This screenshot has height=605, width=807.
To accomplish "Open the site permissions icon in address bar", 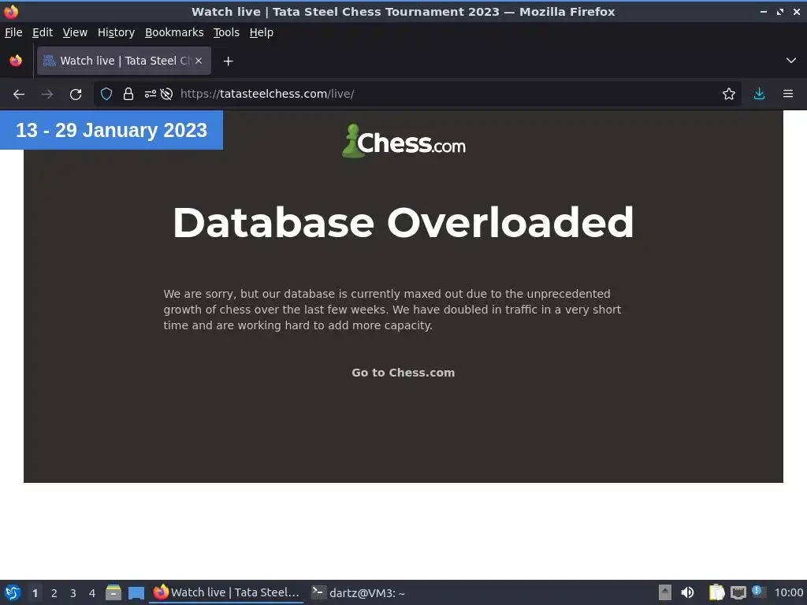I will (x=151, y=95).
